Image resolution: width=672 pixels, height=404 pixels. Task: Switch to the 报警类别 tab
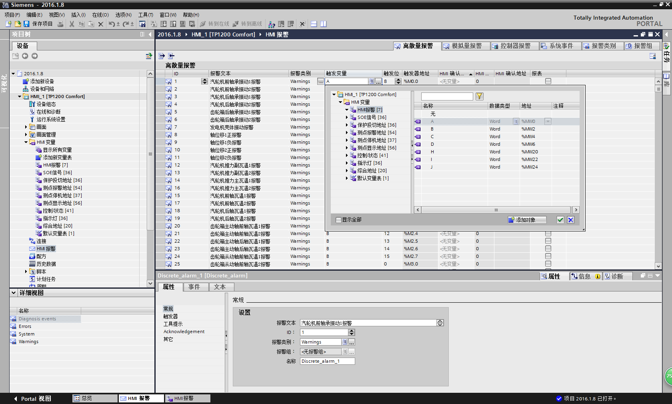(x=603, y=46)
